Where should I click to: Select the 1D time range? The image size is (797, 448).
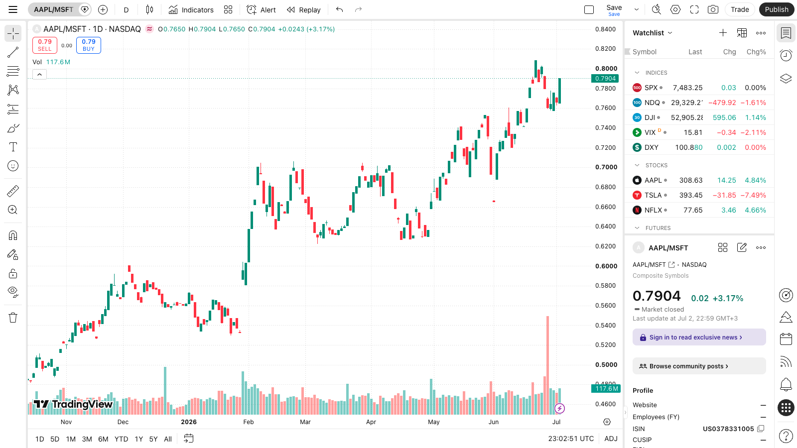pyautogui.click(x=40, y=439)
